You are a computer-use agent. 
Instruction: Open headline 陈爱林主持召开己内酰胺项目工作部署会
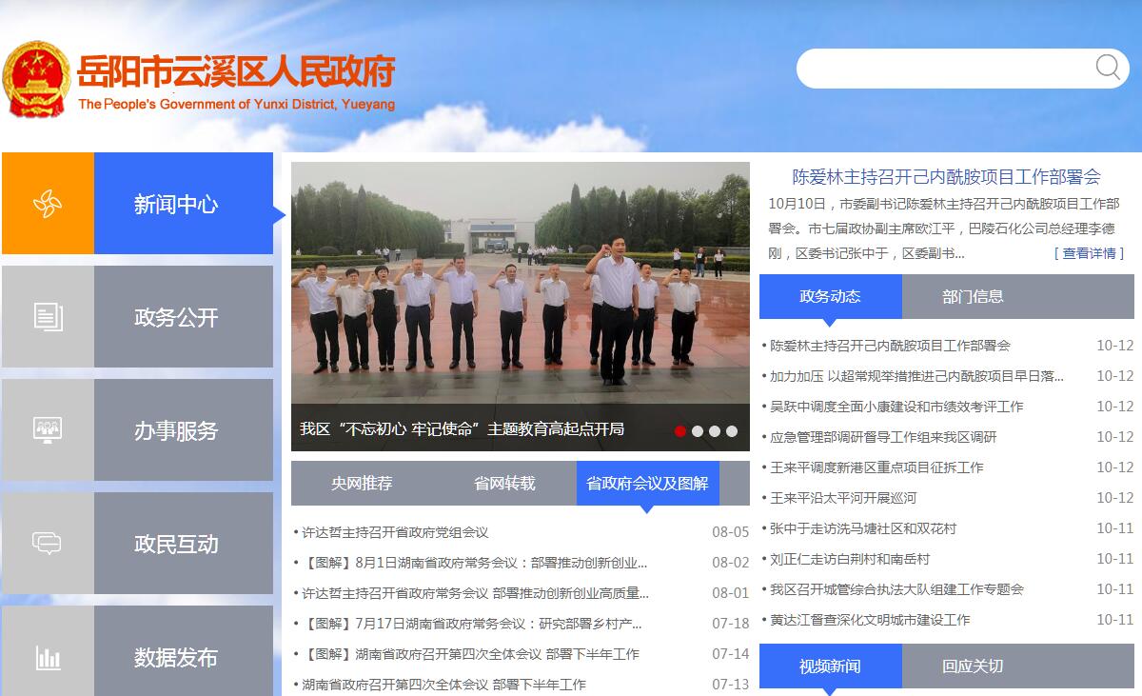(x=946, y=176)
